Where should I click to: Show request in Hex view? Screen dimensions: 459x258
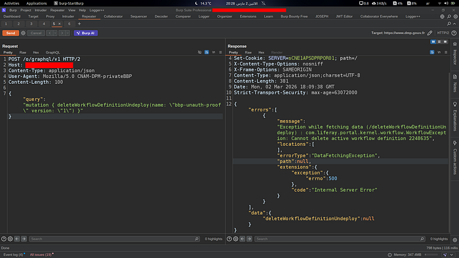[35, 52]
